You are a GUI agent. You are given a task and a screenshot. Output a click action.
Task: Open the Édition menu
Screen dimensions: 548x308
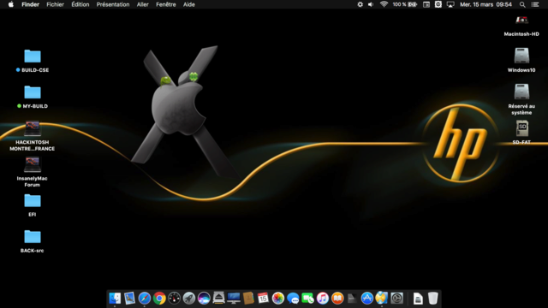tap(80, 4)
